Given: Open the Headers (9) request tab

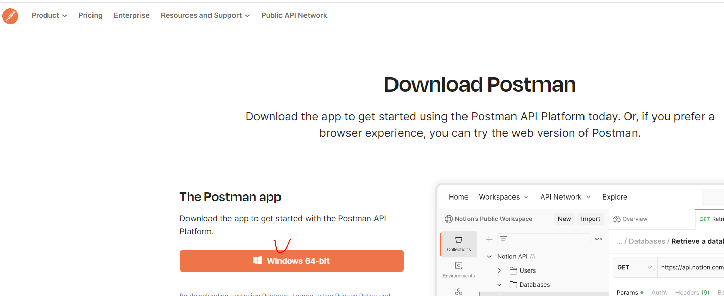Looking at the screenshot, I should click(692, 292).
